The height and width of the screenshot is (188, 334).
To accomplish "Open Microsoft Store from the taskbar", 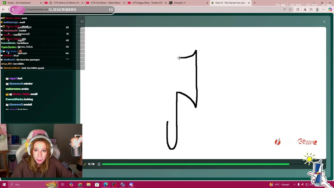I will (97, 185).
